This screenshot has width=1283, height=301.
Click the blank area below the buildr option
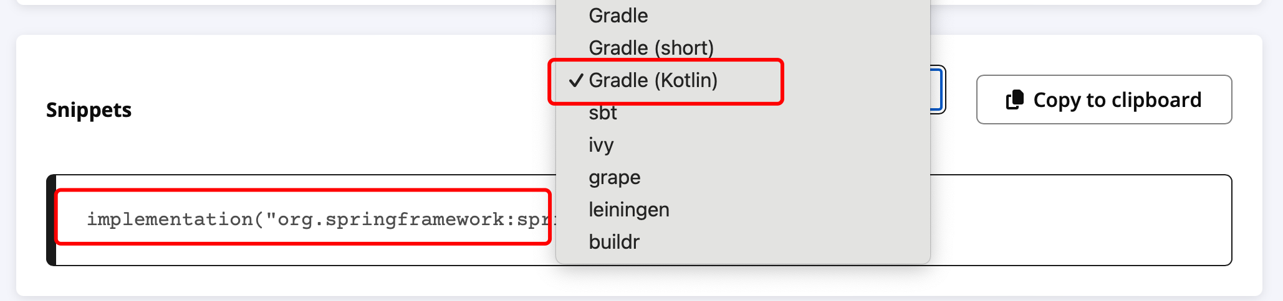coord(742,257)
